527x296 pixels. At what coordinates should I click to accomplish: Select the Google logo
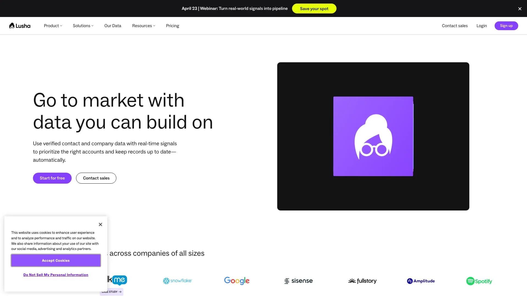pos(237,281)
